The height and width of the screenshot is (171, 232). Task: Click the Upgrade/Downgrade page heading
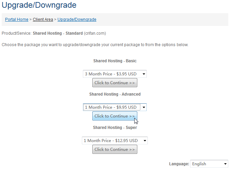tap(39, 5)
